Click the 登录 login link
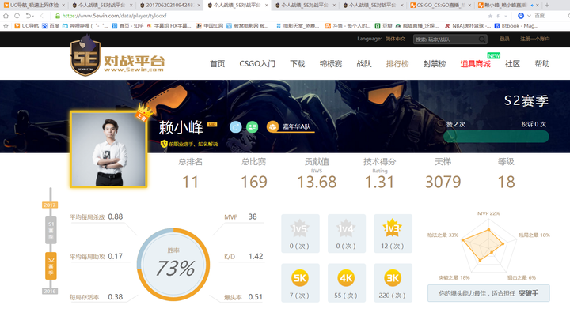 pos(504,39)
